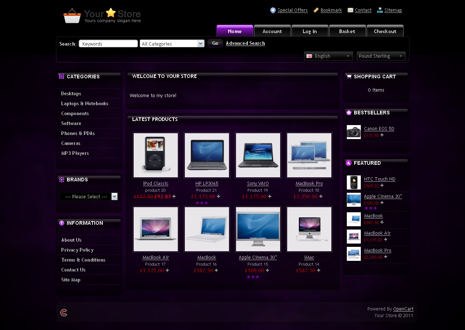
Task: Open the Contact Us information link
Action: (x=73, y=270)
